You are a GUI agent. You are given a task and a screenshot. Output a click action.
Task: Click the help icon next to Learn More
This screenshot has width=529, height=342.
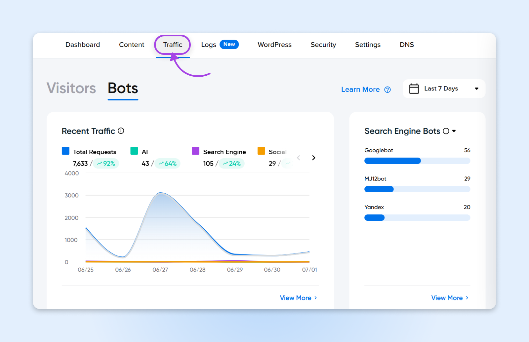click(387, 89)
